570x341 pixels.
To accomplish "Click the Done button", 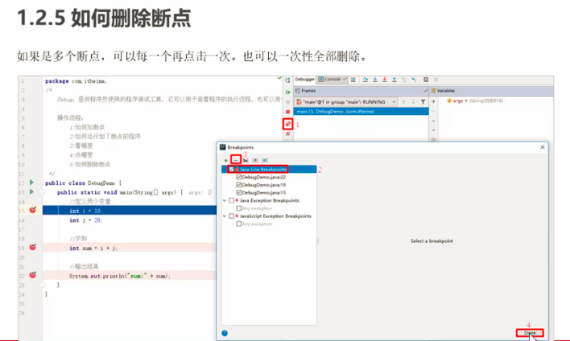I will (530, 333).
